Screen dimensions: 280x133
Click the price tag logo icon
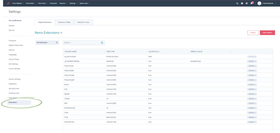click(8, 3)
